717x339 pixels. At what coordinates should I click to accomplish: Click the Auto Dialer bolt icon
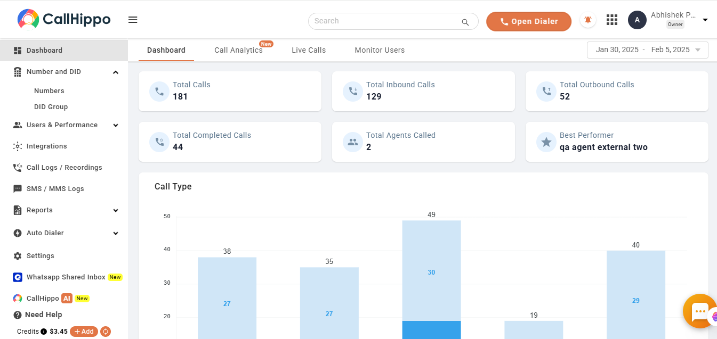tap(17, 233)
